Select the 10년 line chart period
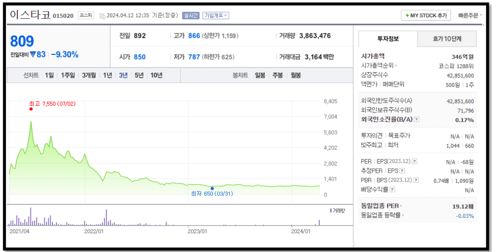The height and width of the screenshot is (252, 492). (x=156, y=75)
